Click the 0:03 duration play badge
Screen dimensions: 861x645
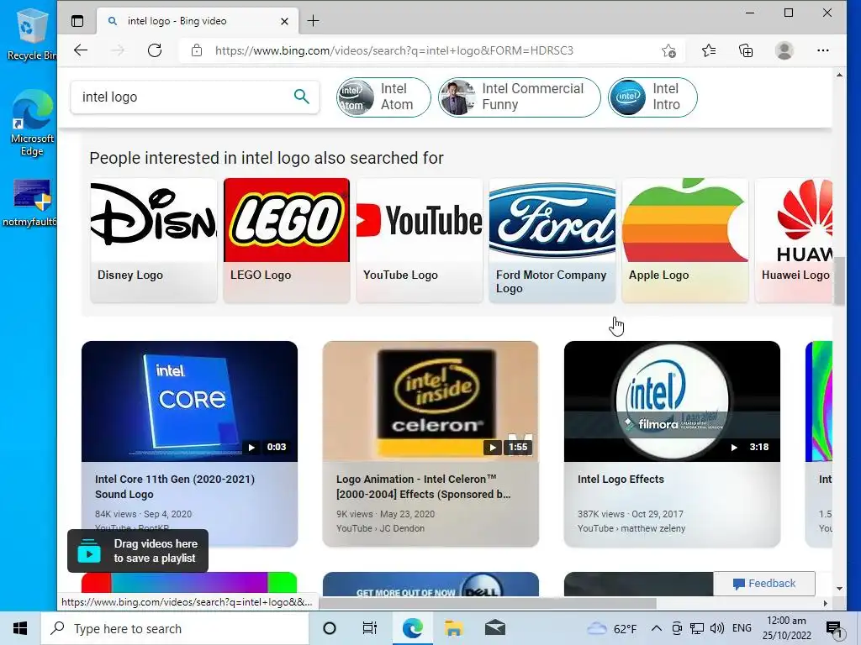pos(268,447)
